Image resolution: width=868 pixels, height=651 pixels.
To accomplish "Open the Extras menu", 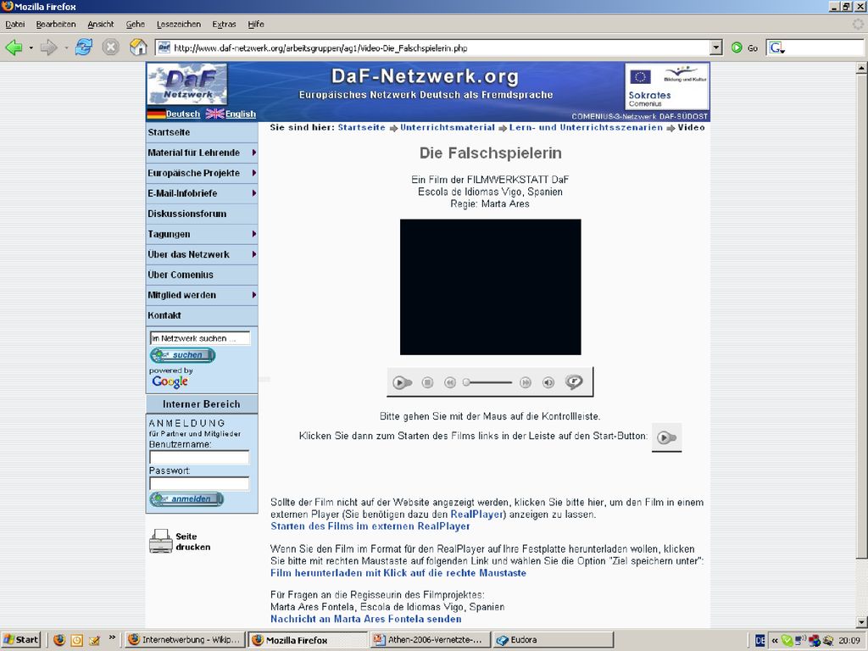I will pyautogui.click(x=224, y=25).
